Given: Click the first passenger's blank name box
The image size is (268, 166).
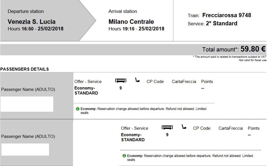Looking at the screenshot, I should (x=27, y=104).
